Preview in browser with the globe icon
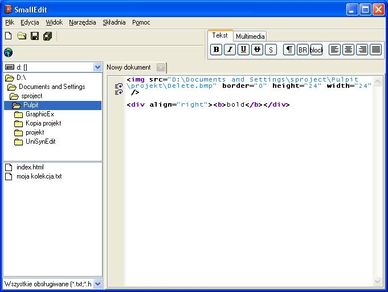 coord(8,52)
